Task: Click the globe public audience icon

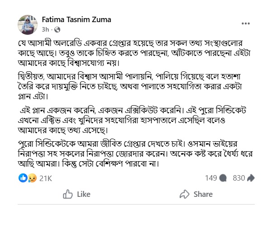Action: coord(57,29)
